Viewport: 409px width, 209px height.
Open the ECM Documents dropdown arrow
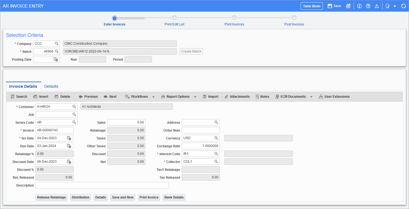[311, 97]
